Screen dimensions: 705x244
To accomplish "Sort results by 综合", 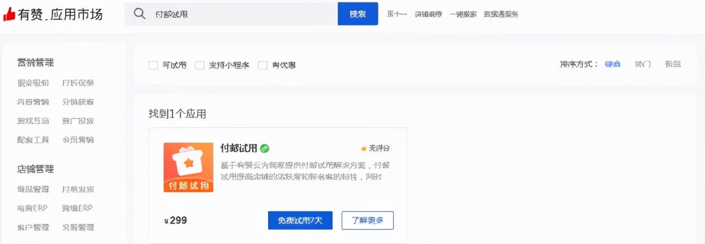I will coord(612,64).
